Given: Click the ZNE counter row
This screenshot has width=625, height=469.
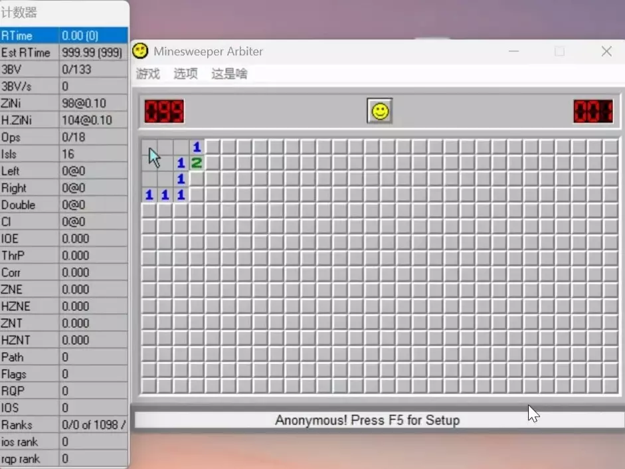Looking at the screenshot, I should (x=64, y=290).
